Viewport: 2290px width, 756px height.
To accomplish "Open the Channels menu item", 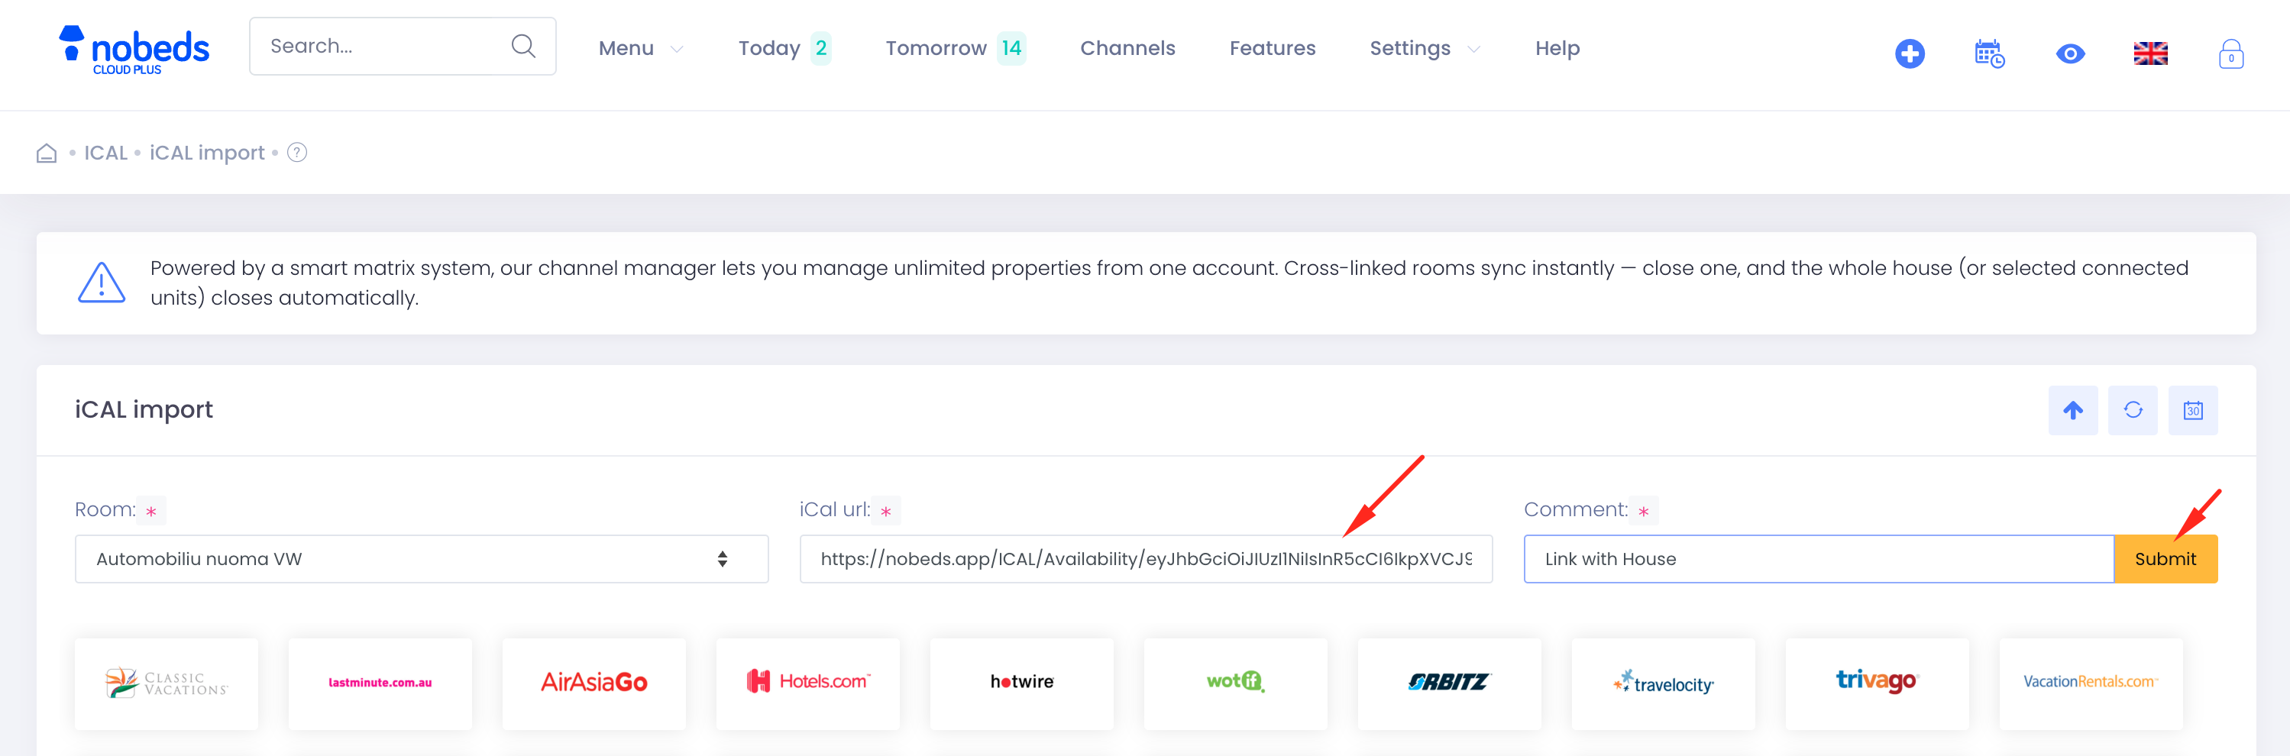I will click(x=1127, y=48).
